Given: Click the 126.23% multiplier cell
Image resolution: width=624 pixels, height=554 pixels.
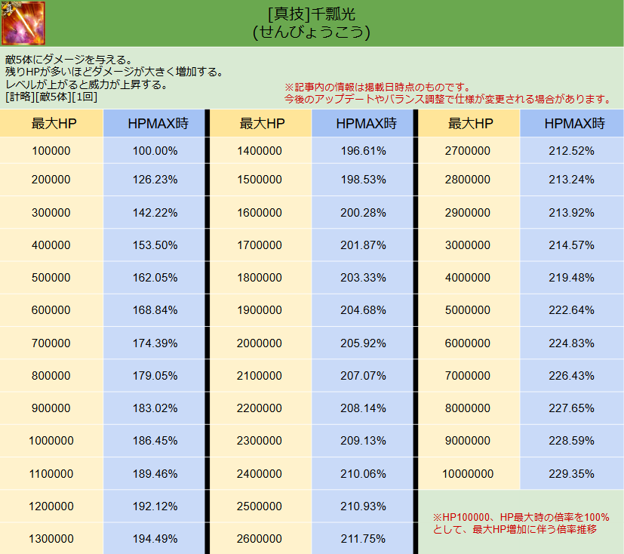Looking at the screenshot, I should [x=155, y=180].
